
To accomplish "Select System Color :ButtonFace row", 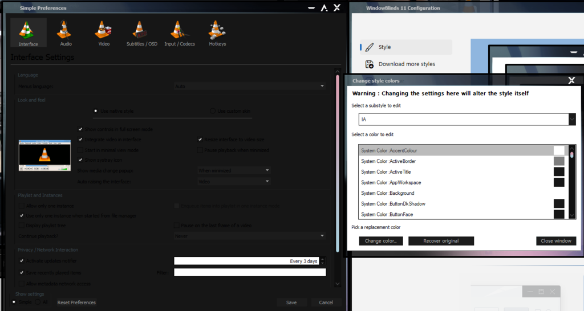I will point(463,214).
